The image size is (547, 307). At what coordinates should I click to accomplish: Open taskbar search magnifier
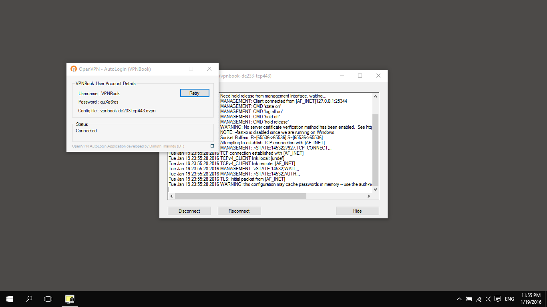coord(29,299)
